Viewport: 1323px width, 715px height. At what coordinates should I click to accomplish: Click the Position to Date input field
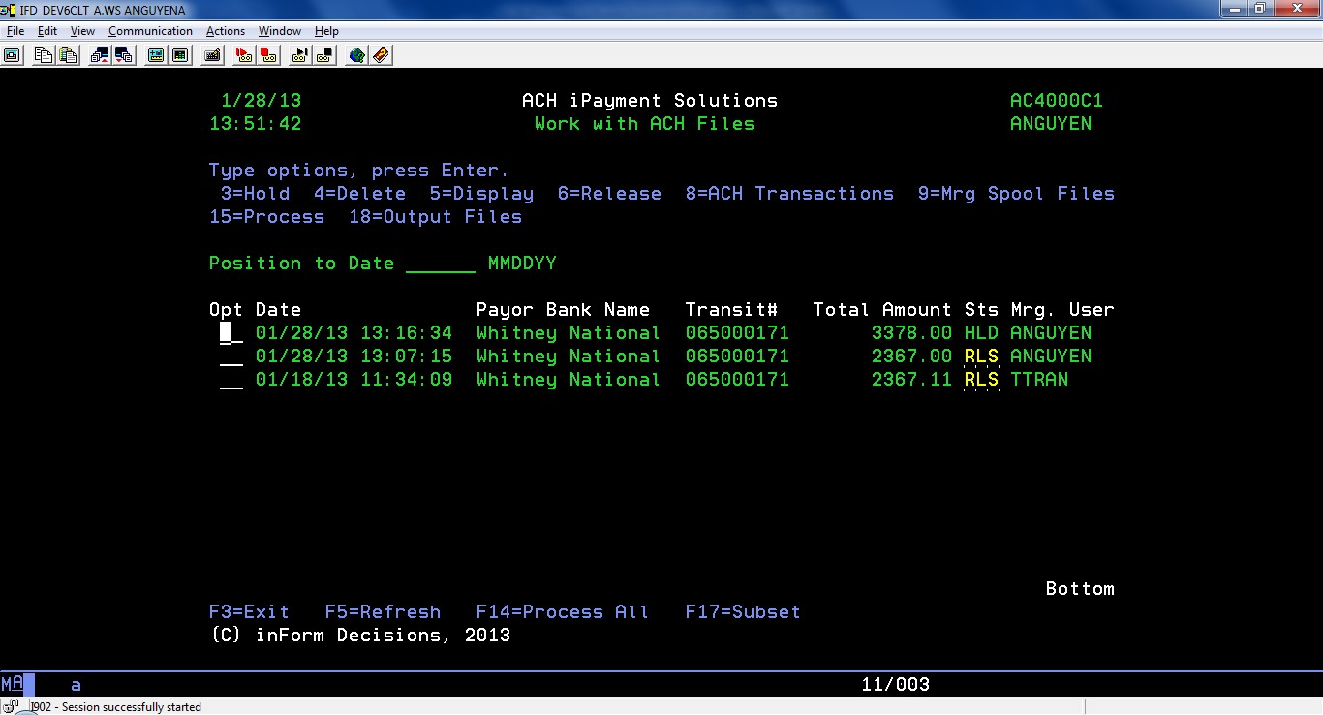point(441,264)
